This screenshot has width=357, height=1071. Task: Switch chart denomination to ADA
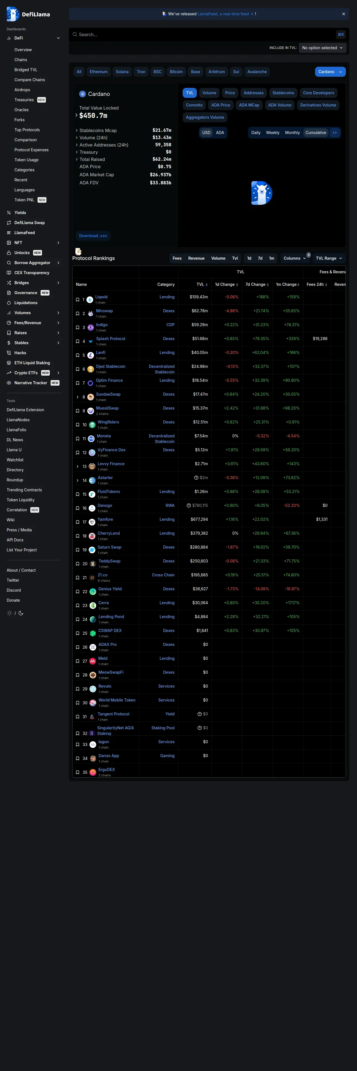click(220, 133)
